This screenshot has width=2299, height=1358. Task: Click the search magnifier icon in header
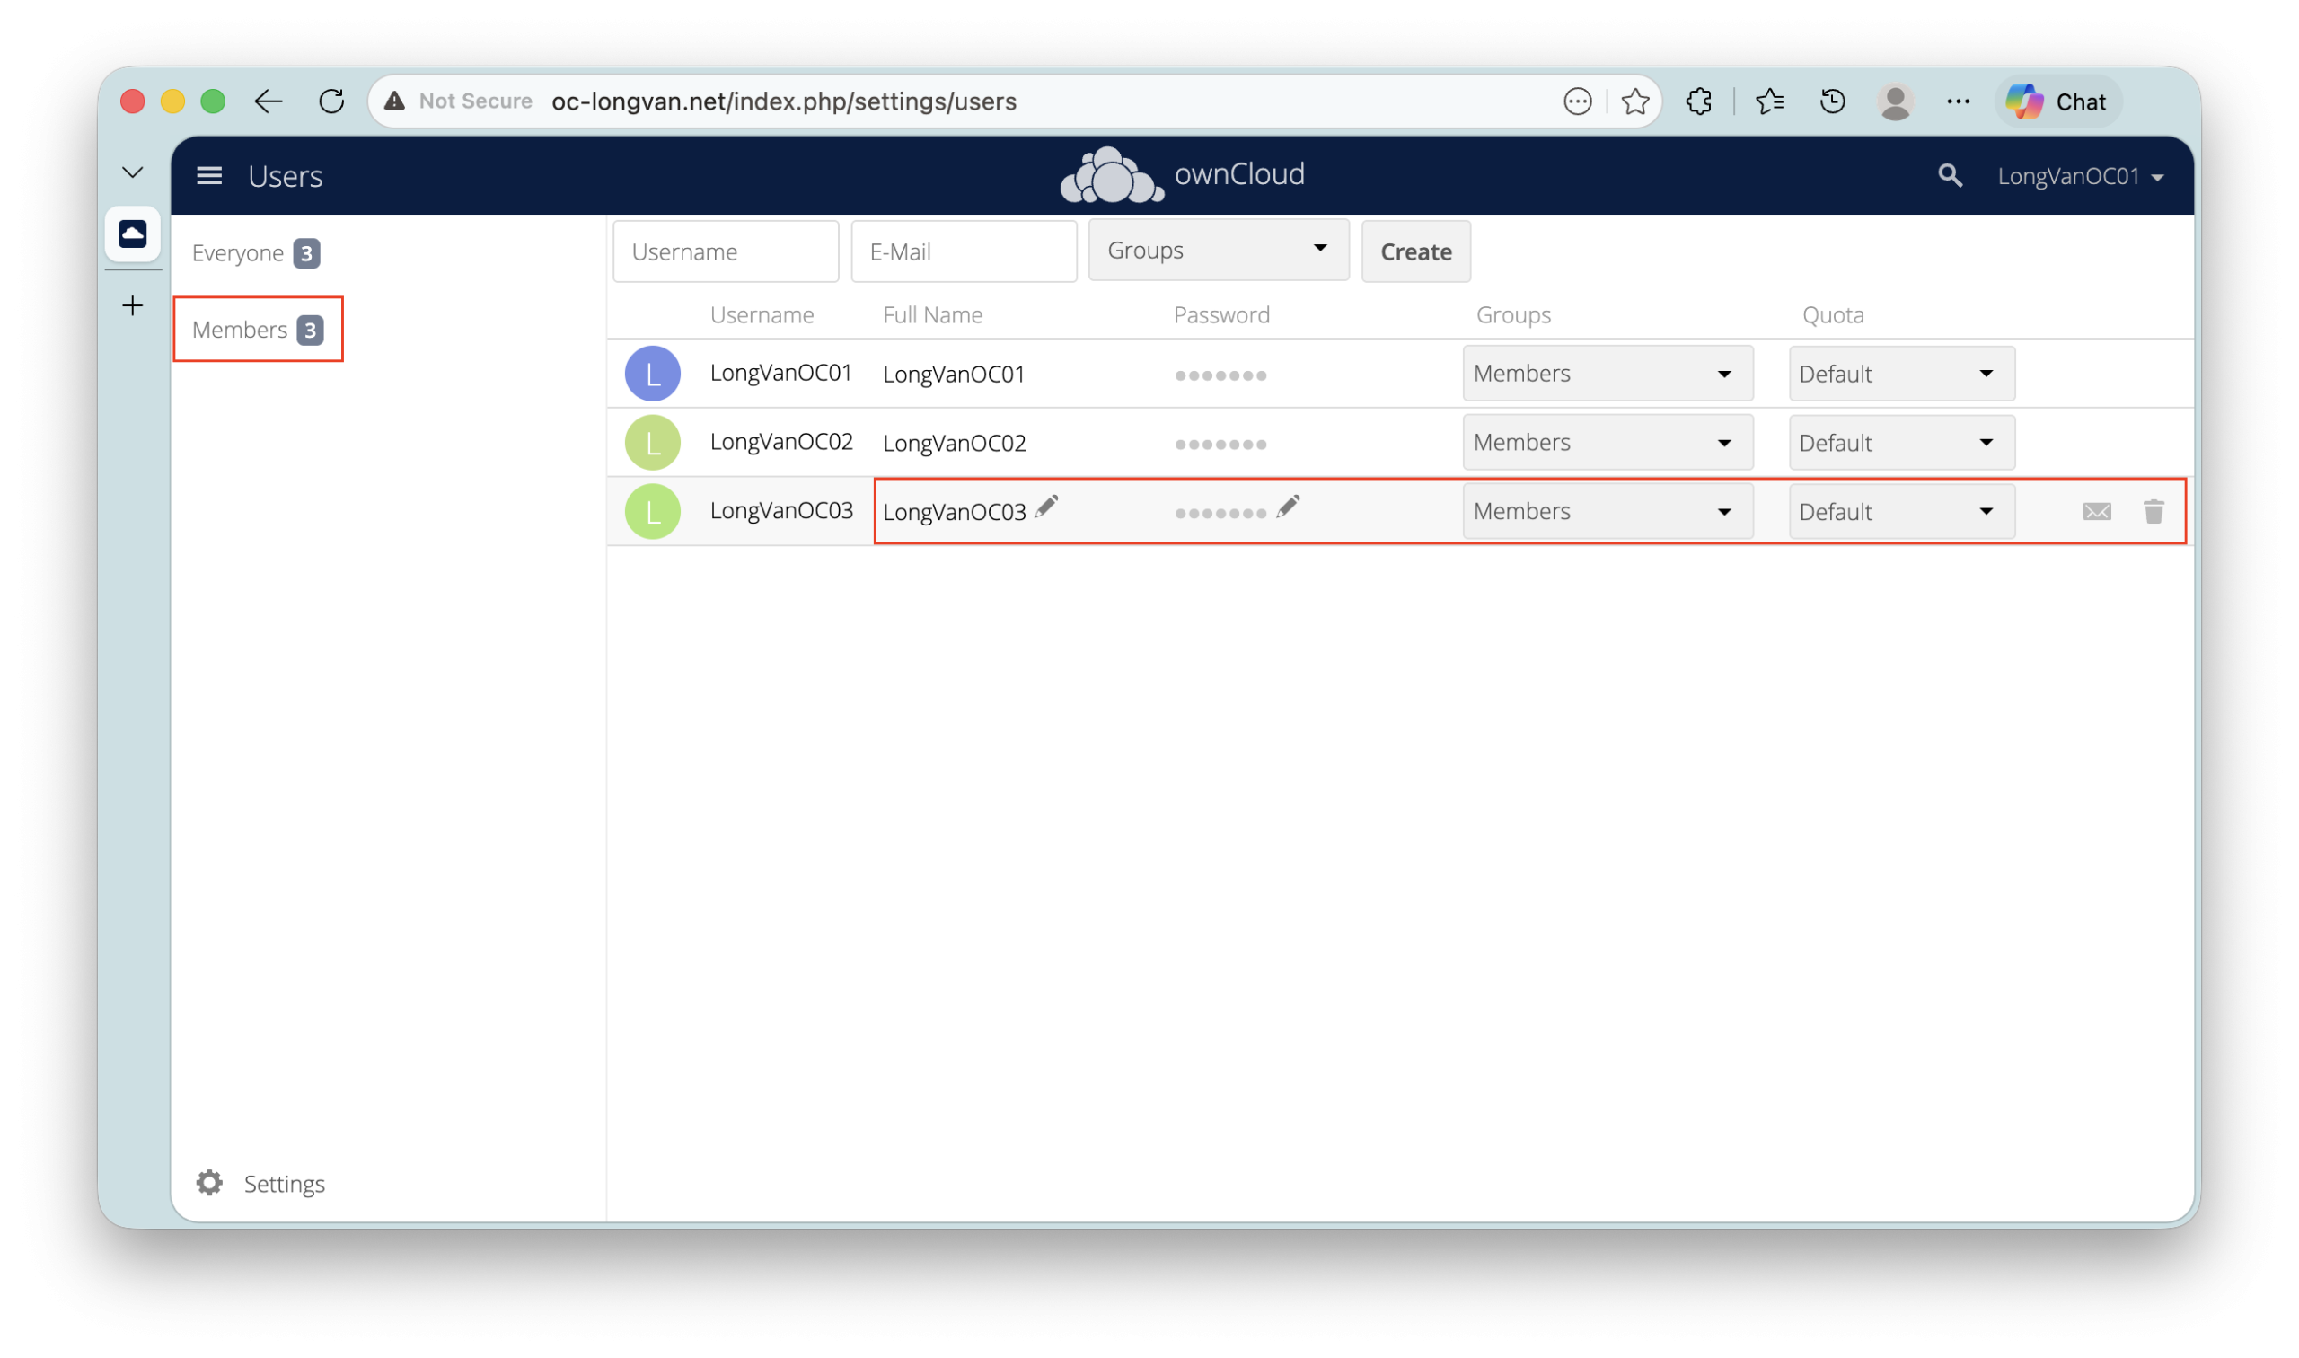1950,176
